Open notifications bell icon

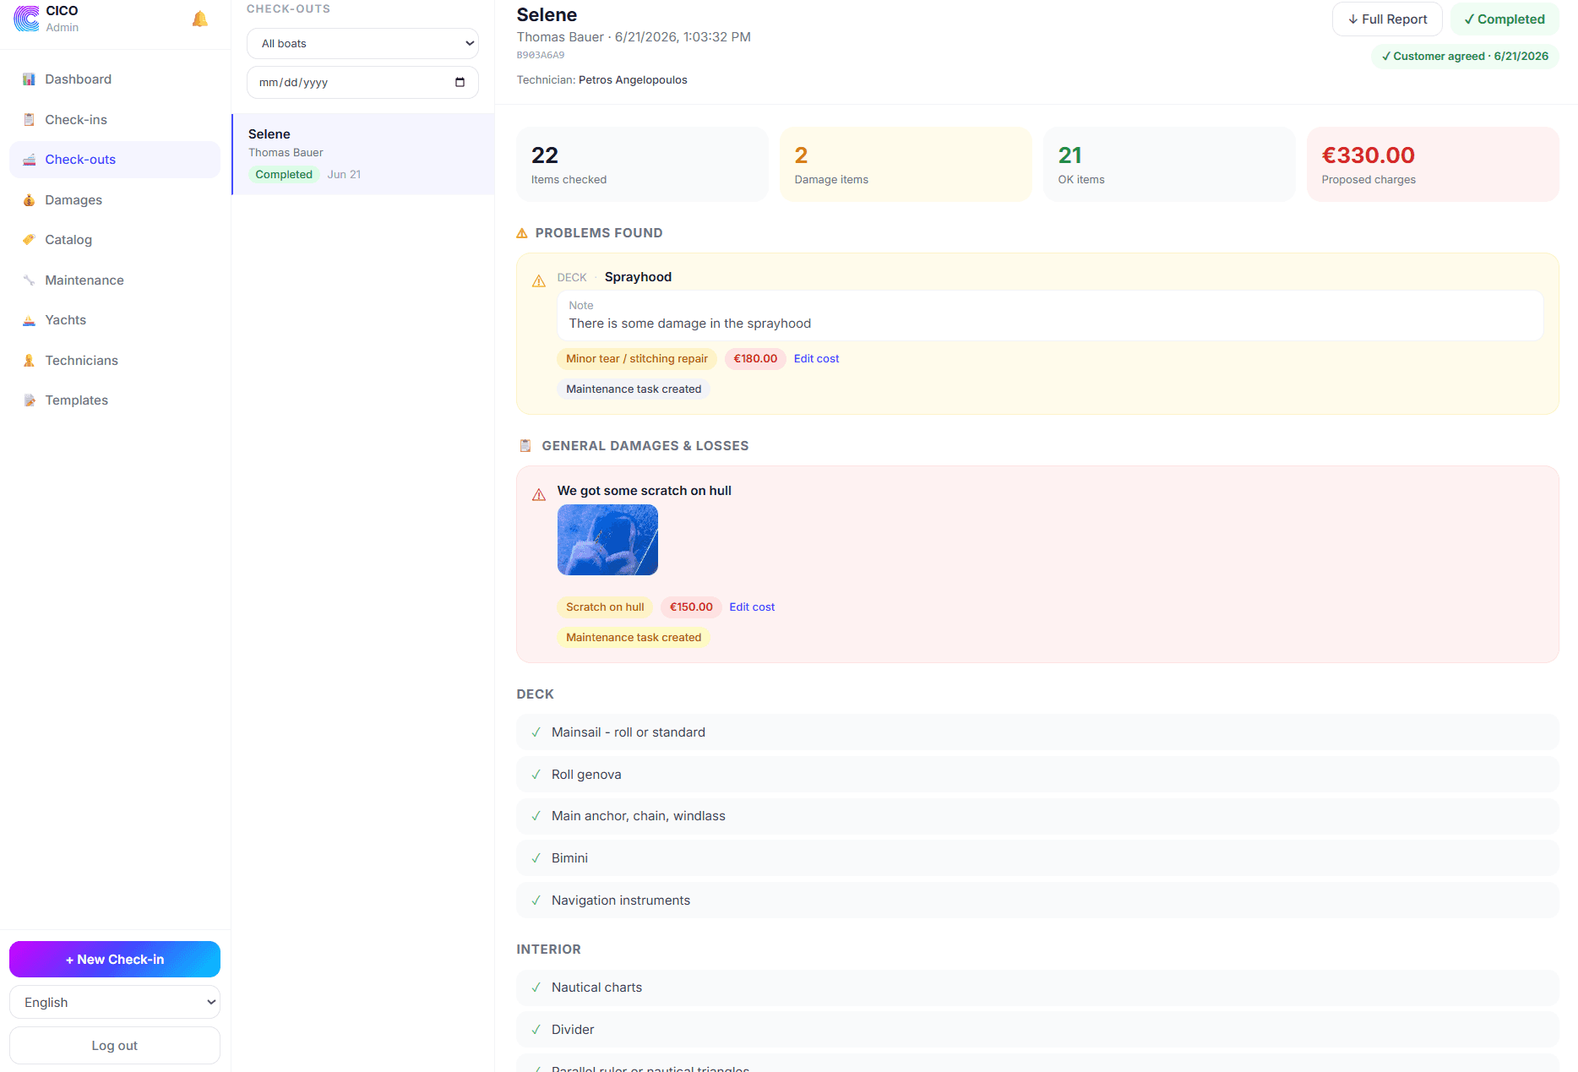point(200,19)
